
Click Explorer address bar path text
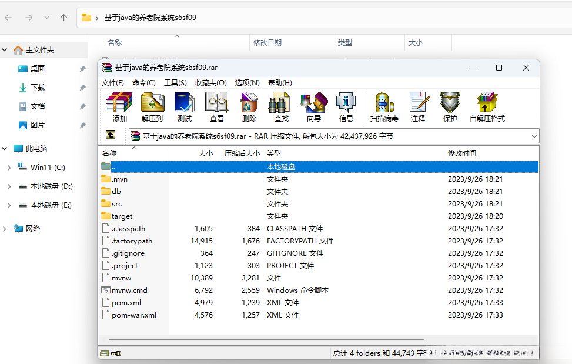point(150,18)
